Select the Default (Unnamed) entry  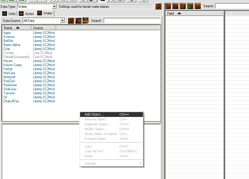(x=16, y=57)
